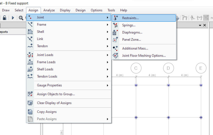Image resolution: width=213 pixels, height=135 pixels.
Task: Click the Diaphragms icon in submenu
Action: 115,32
